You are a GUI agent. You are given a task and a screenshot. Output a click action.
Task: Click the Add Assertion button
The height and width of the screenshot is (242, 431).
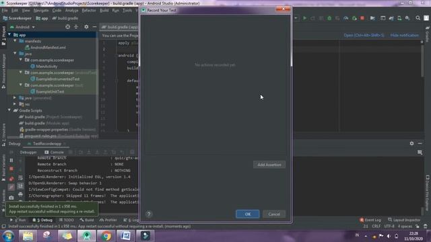click(x=269, y=165)
